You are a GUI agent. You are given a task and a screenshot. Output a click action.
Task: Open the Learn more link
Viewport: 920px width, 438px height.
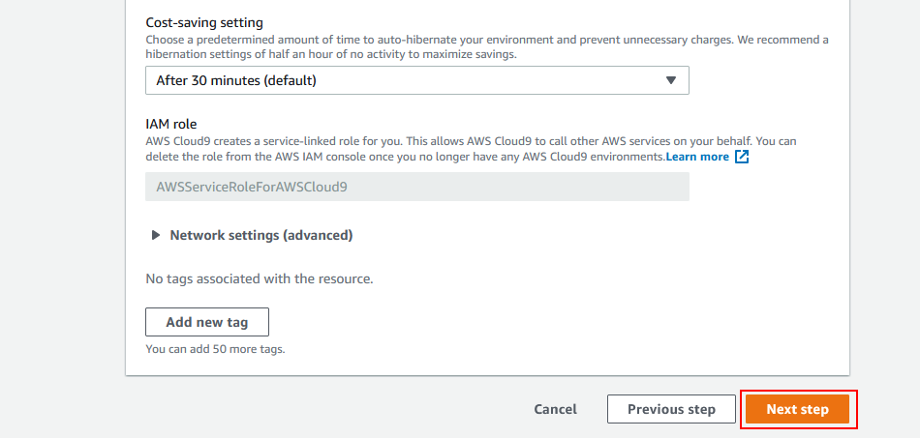tap(697, 157)
